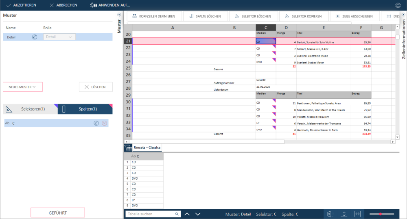Click the remove icon on column C entry
Viewport: 407px width, 219px height.
tap(105, 123)
